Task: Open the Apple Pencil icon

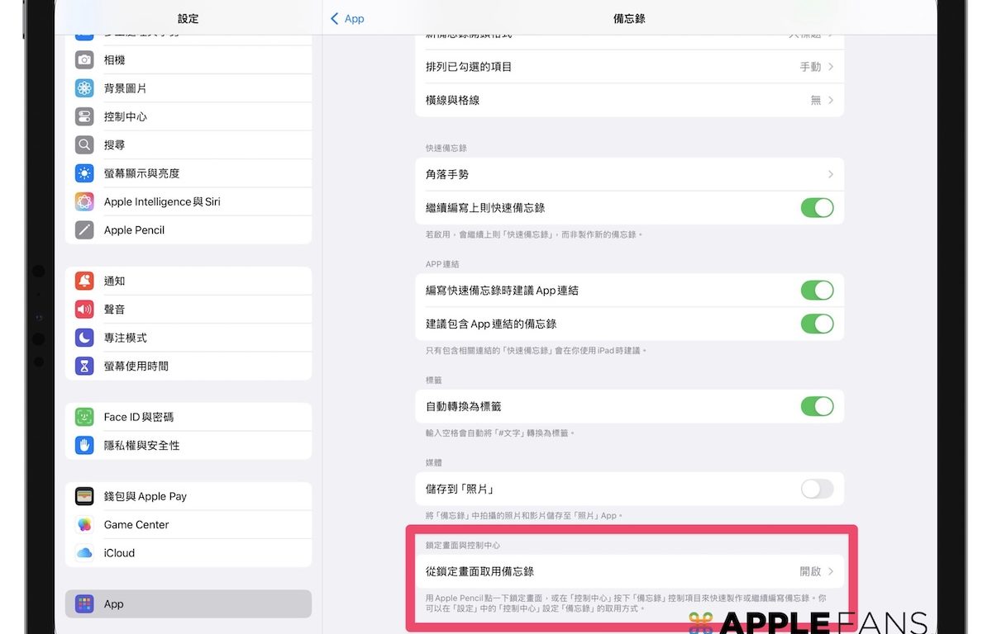Action: click(x=84, y=230)
